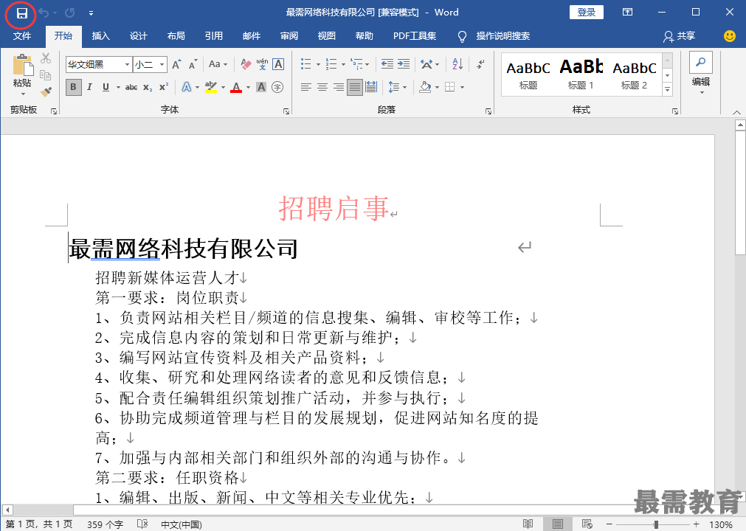746x531 pixels.
Task: Open font size dropdown 小二
Action: (x=162, y=65)
